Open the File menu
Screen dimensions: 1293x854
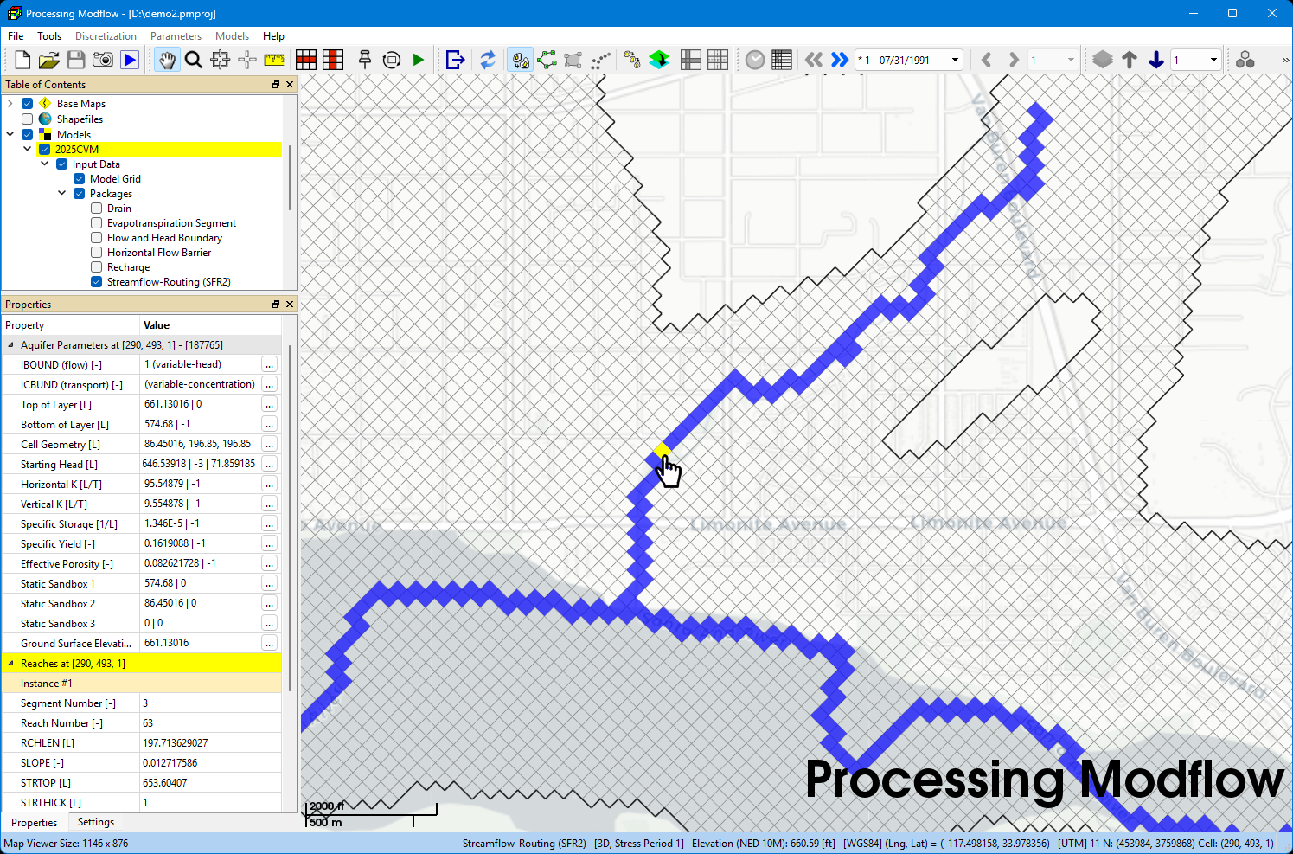pos(16,36)
